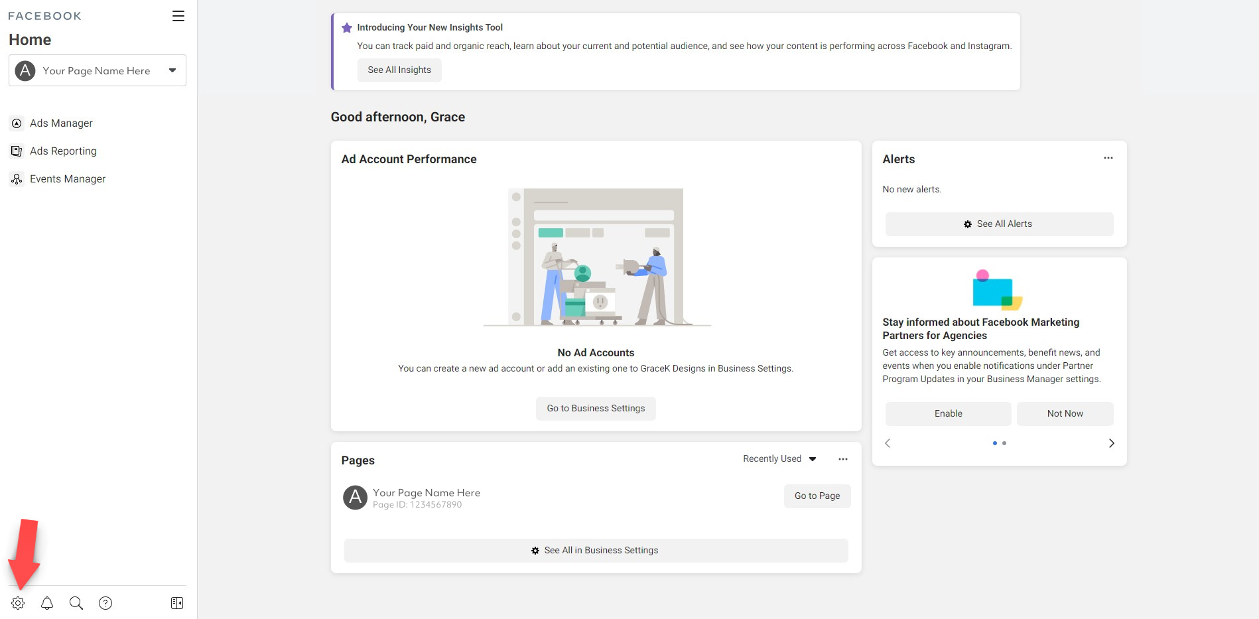Click the star icon in Insights banner

pos(346,28)
